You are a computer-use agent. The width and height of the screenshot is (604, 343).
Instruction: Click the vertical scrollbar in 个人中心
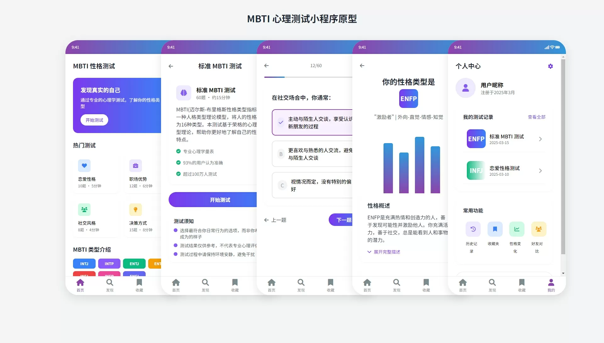click(x=563, y=157)
